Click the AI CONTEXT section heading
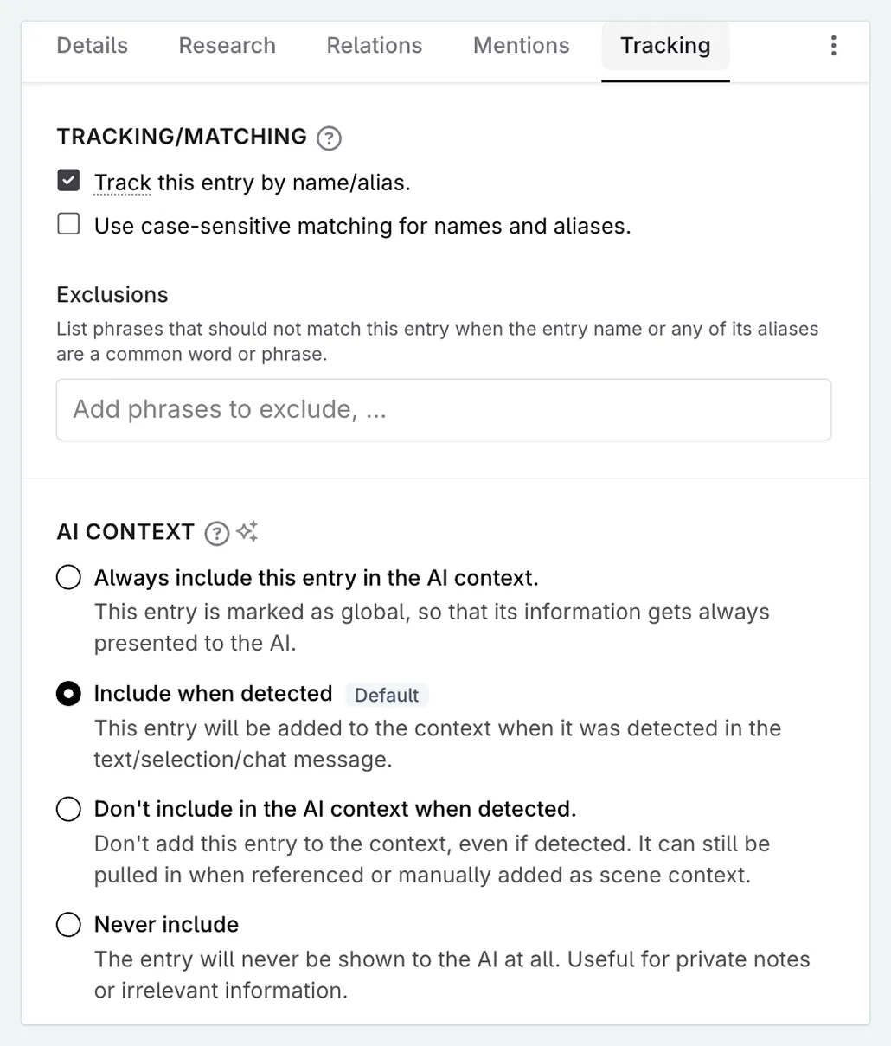 pos(125,532)
